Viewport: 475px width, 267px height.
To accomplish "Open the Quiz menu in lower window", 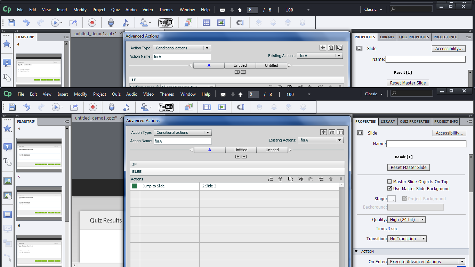I will (116, 94).
